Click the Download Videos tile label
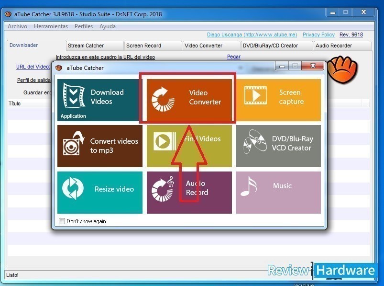The height and width of the screenshot is (286, 384). click(107, 97)
